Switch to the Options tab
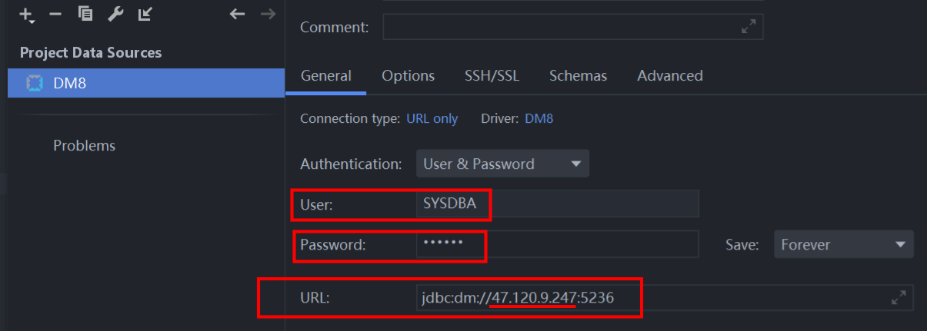This screenshot has width=927, height=331. coord(408,76)
